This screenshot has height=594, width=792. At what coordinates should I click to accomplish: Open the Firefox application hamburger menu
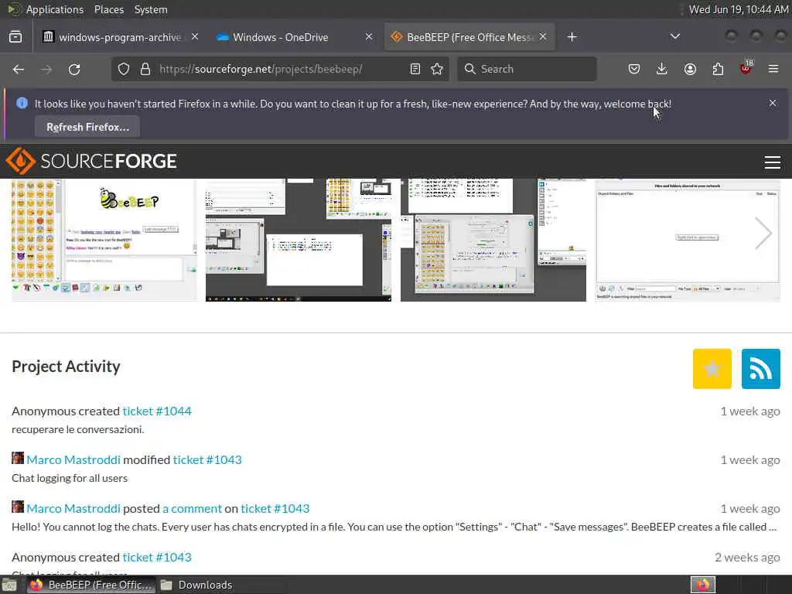(773, 69)
